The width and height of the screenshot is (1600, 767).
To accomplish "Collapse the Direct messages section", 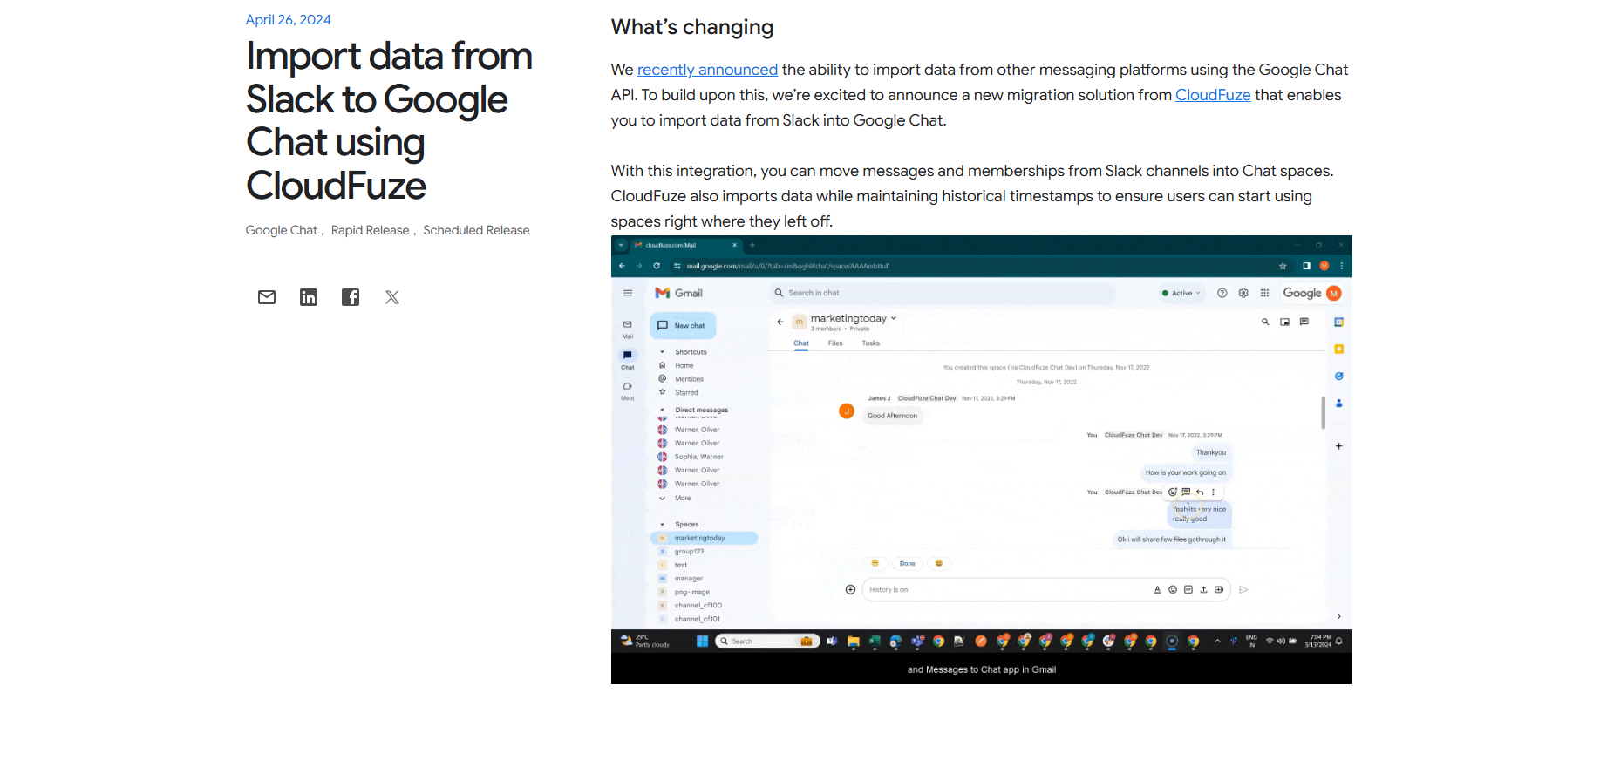I will point(663,410).
